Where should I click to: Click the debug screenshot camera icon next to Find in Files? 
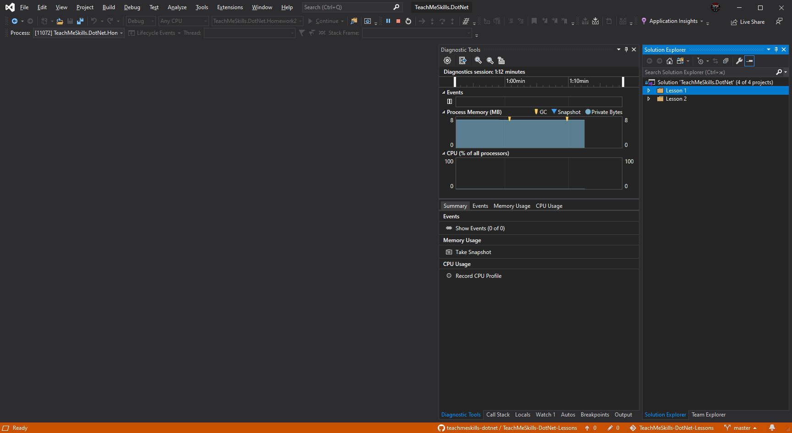tap(368, 21)
